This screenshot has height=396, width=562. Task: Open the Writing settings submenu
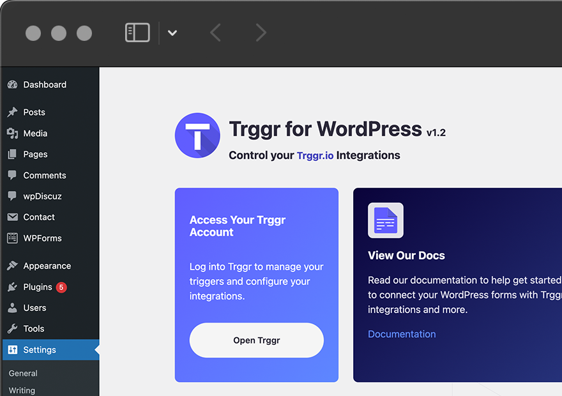22,390
